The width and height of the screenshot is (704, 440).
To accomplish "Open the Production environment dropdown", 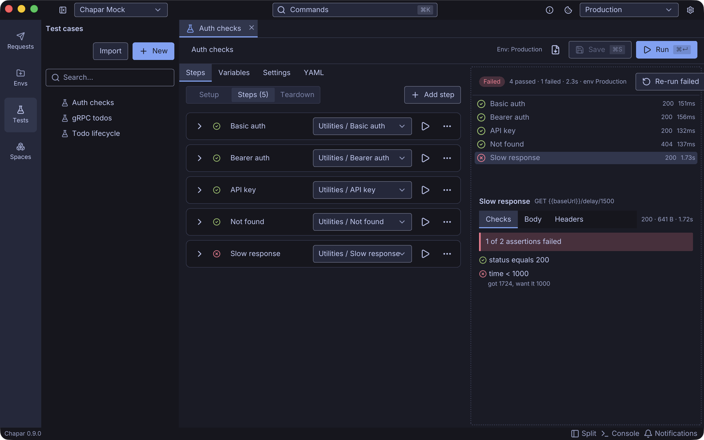I will [x=629, y=10].
